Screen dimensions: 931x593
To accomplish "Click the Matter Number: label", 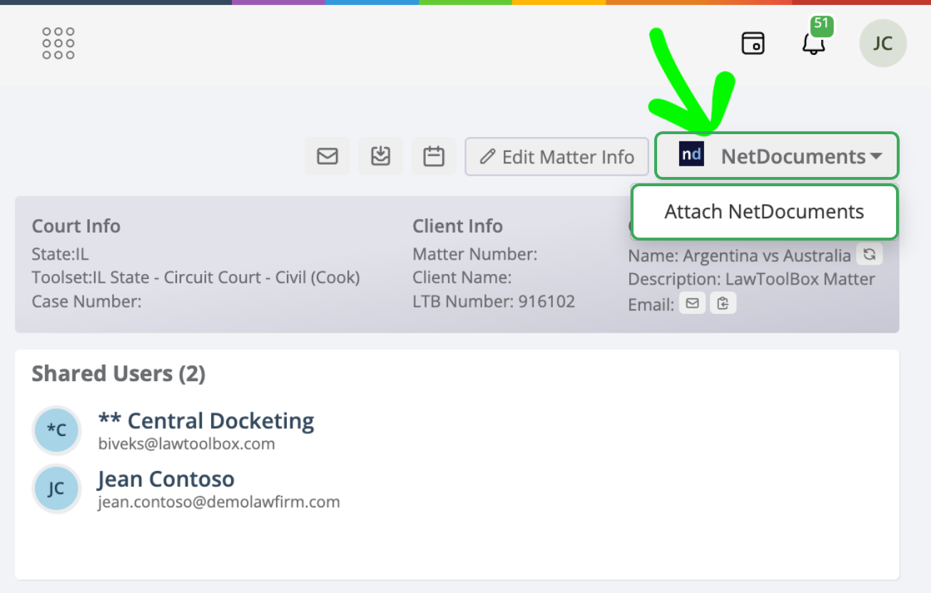I will [474, 254].
